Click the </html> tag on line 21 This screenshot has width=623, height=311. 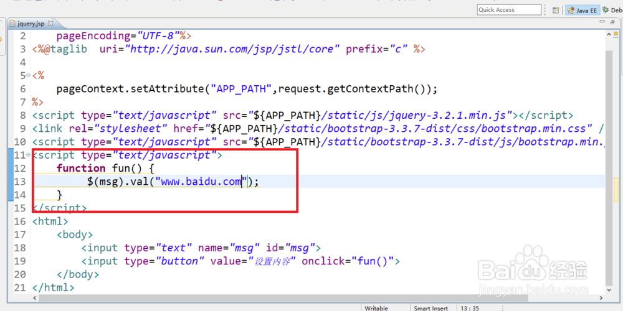[53, 287]
